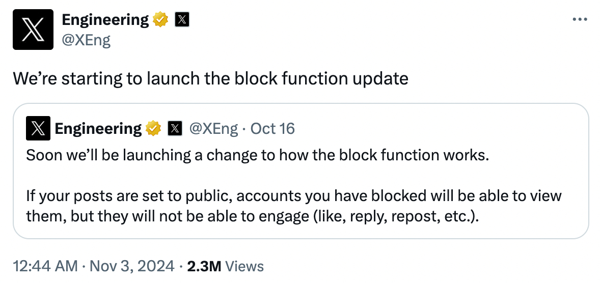Click gold verified badge beside top Engineering name
Image resolution: width=600 pixels, height=283 pixels.
pyautogui.click(x=161, y=20)
